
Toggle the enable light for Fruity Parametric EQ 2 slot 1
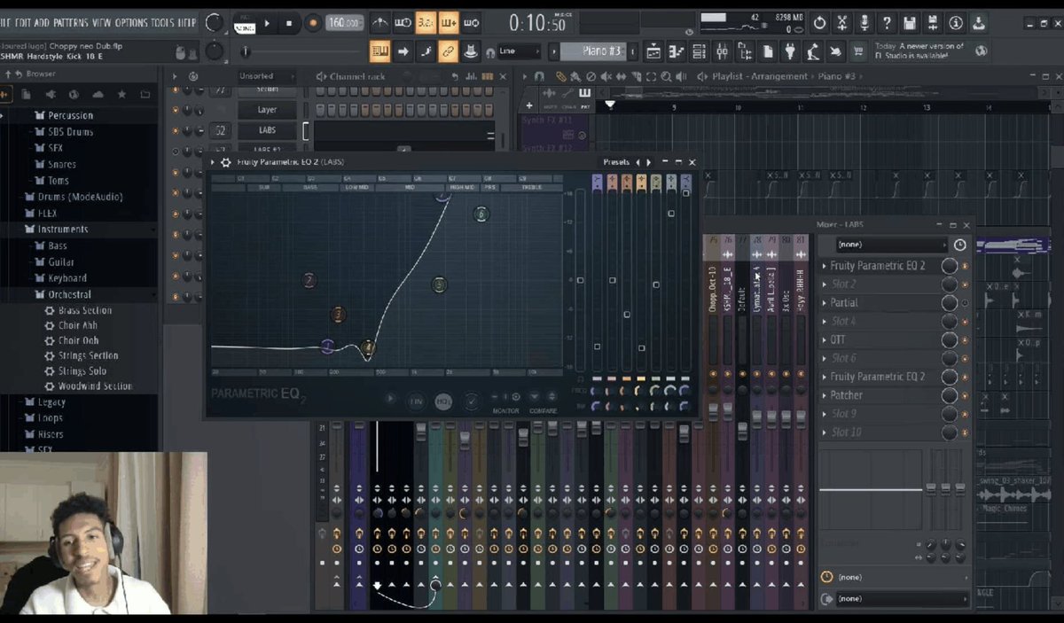[x=966, y=266]
